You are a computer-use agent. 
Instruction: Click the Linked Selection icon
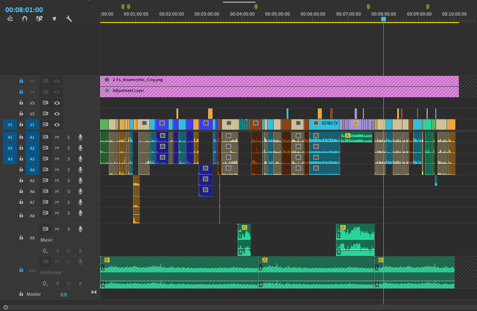click(39, 19)
